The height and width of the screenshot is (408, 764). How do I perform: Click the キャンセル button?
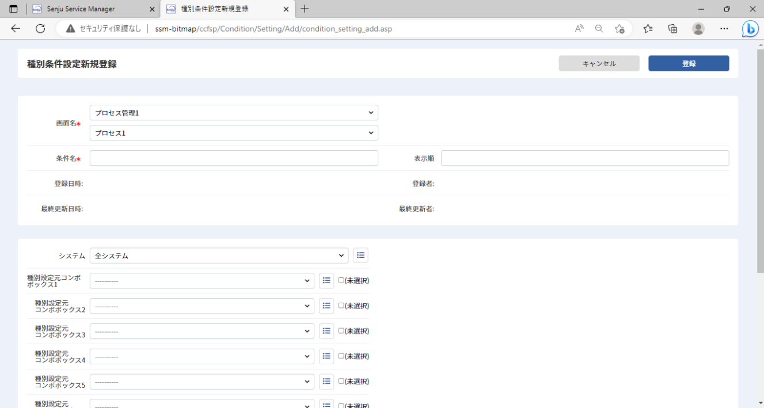599,63
